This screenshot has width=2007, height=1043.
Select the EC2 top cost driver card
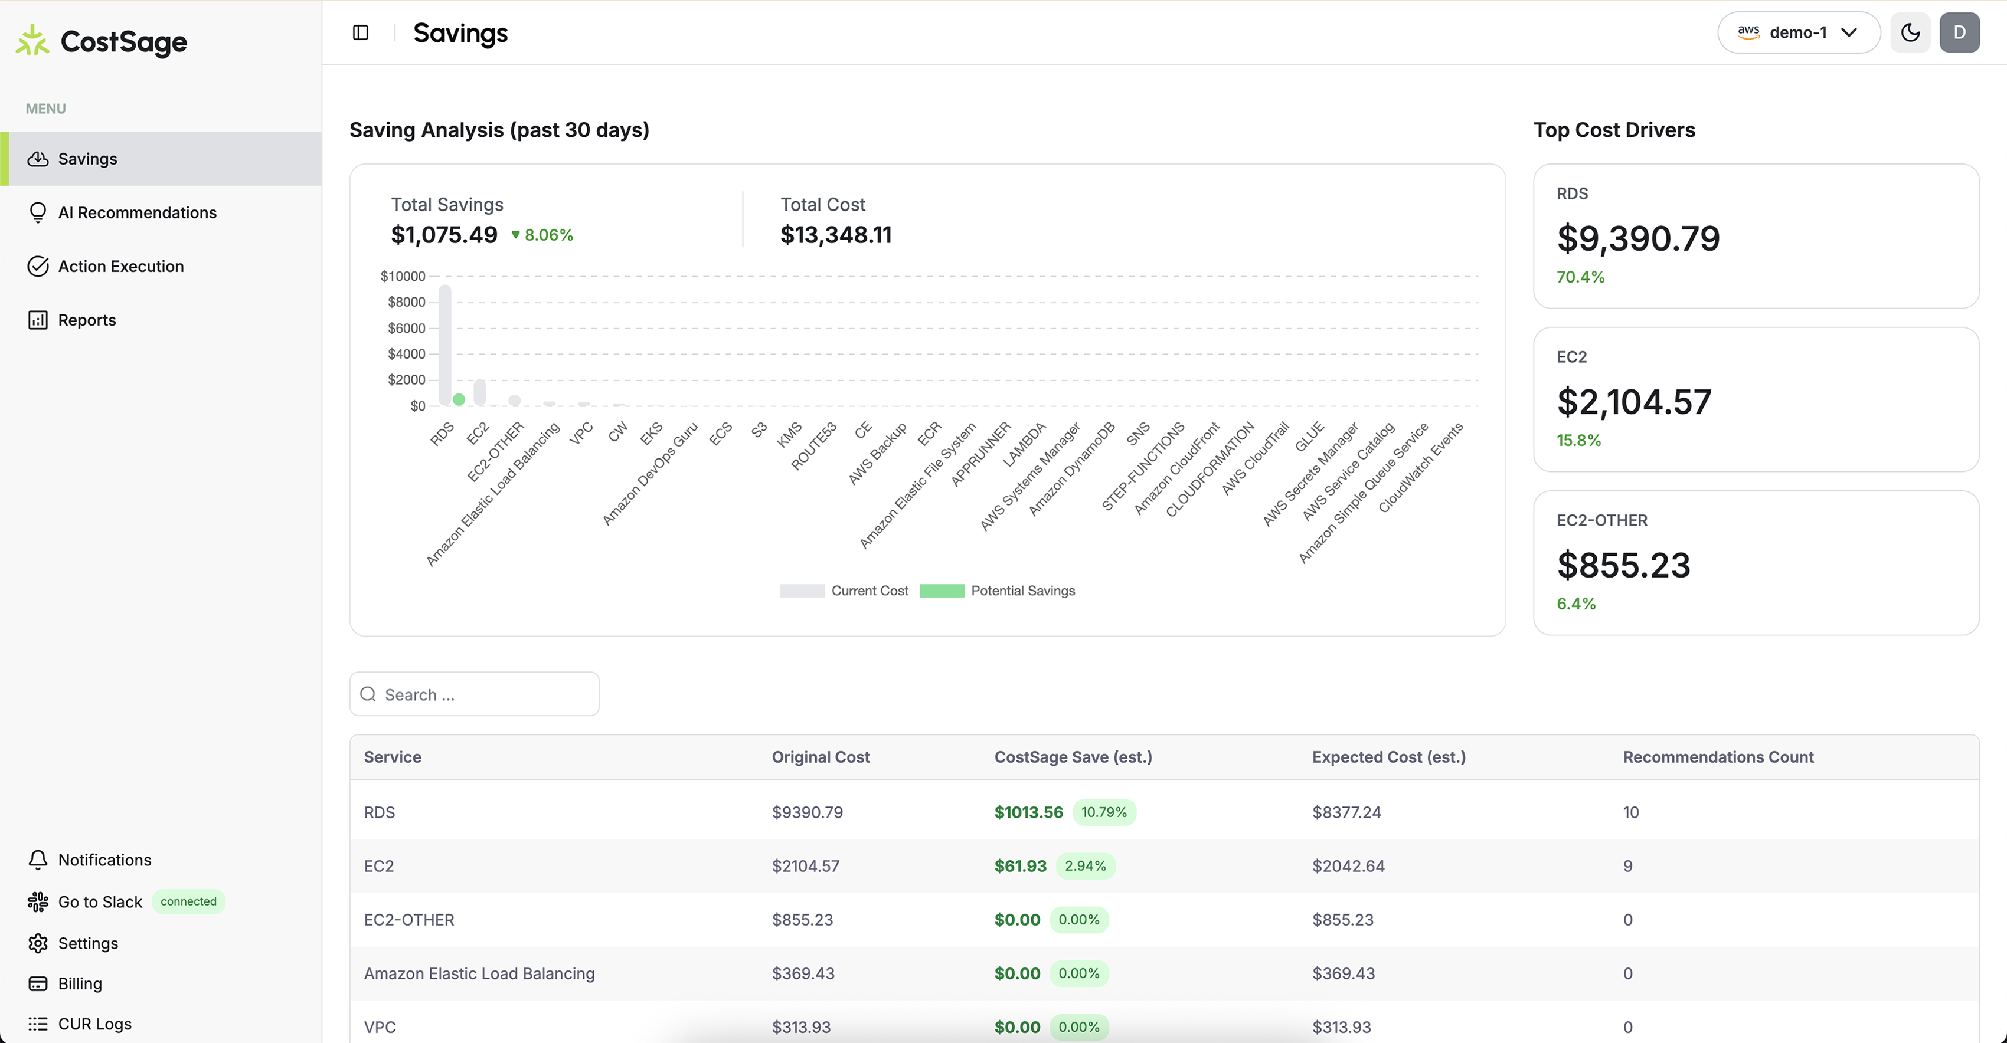pos(1756,399)
